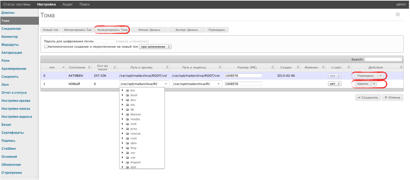The image size is (410, 180).
Task: Open Архивирование in sidebar
Action: (x=19, y=69)
